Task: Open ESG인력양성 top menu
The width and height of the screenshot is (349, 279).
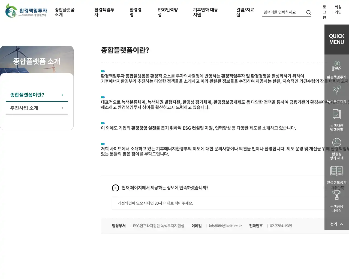Action: point(167,12)
